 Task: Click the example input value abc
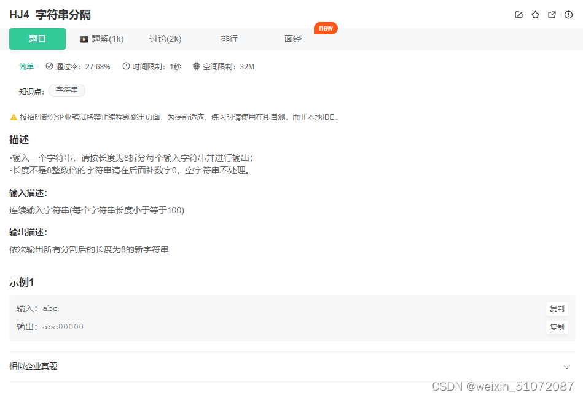pyautogui.click(x=50, y=308)
